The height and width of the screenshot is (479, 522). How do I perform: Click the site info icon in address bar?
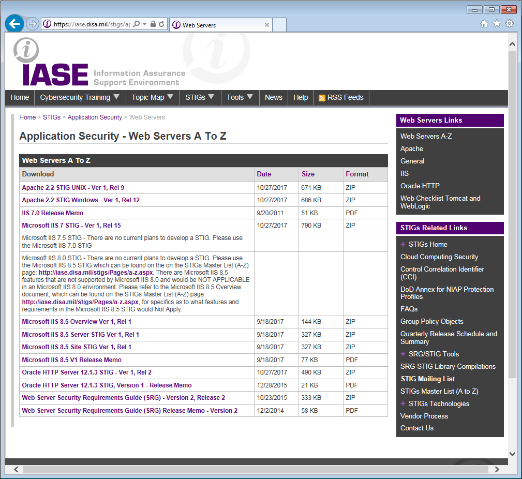47,24
